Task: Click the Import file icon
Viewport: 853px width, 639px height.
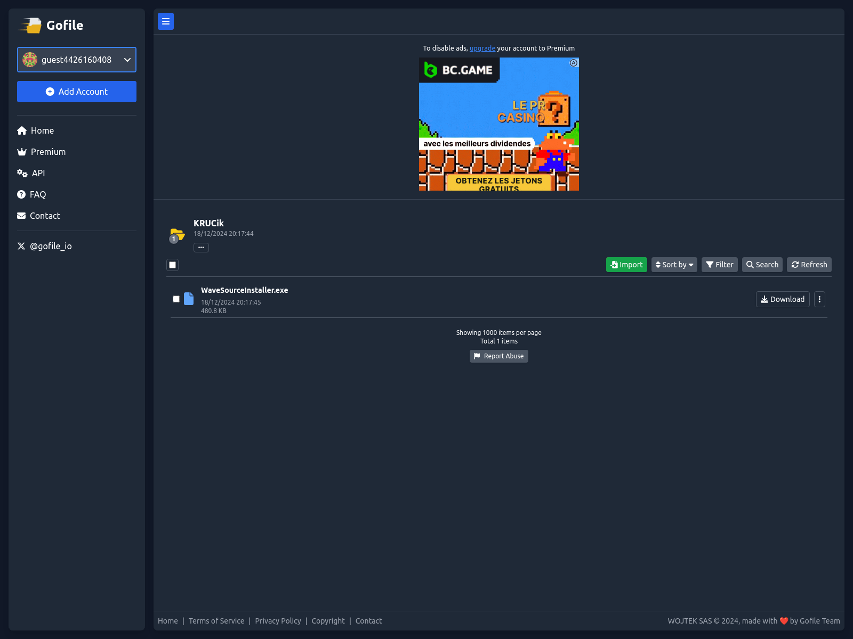Action: [614, 265]
